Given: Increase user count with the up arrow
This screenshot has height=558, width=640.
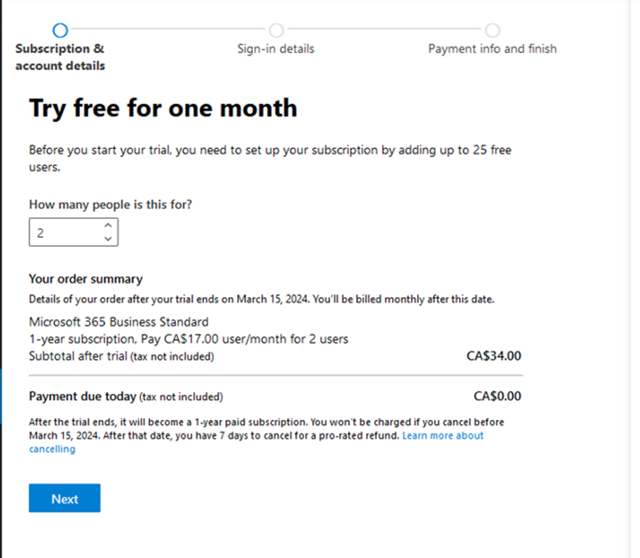Looking at the screenshot, I should [108, 226].
